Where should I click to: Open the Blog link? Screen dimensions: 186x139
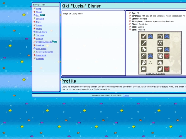point(38,22)
